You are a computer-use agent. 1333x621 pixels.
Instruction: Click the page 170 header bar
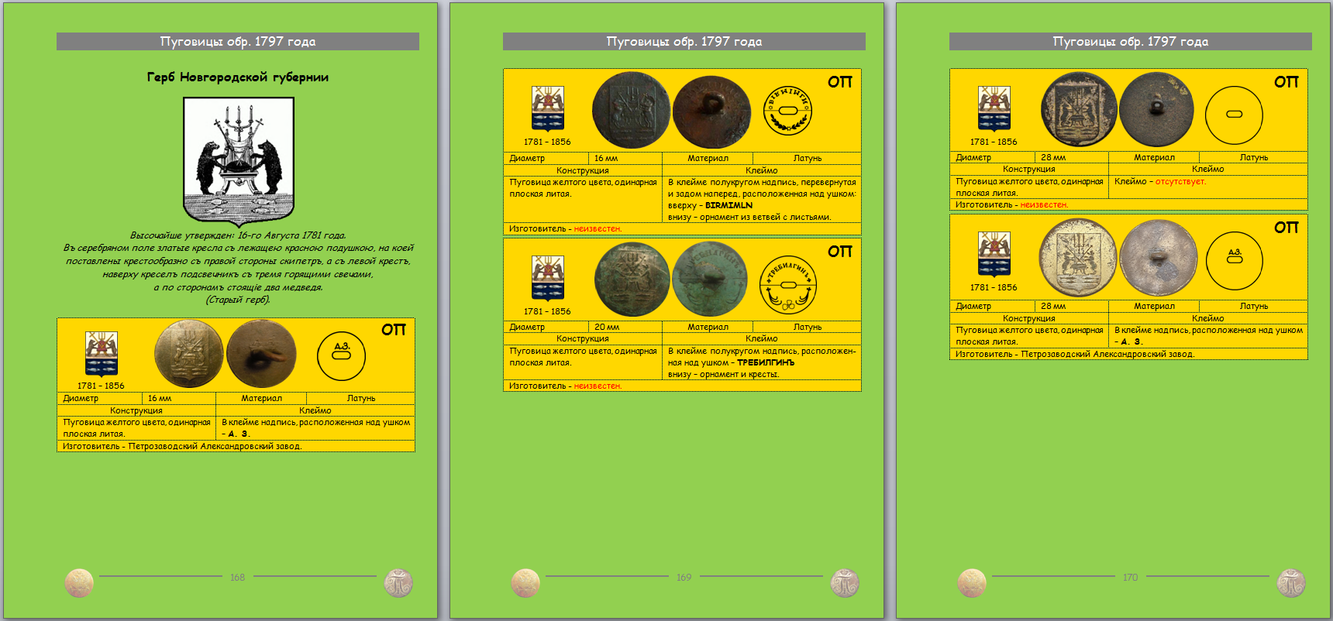(1130, 42)
